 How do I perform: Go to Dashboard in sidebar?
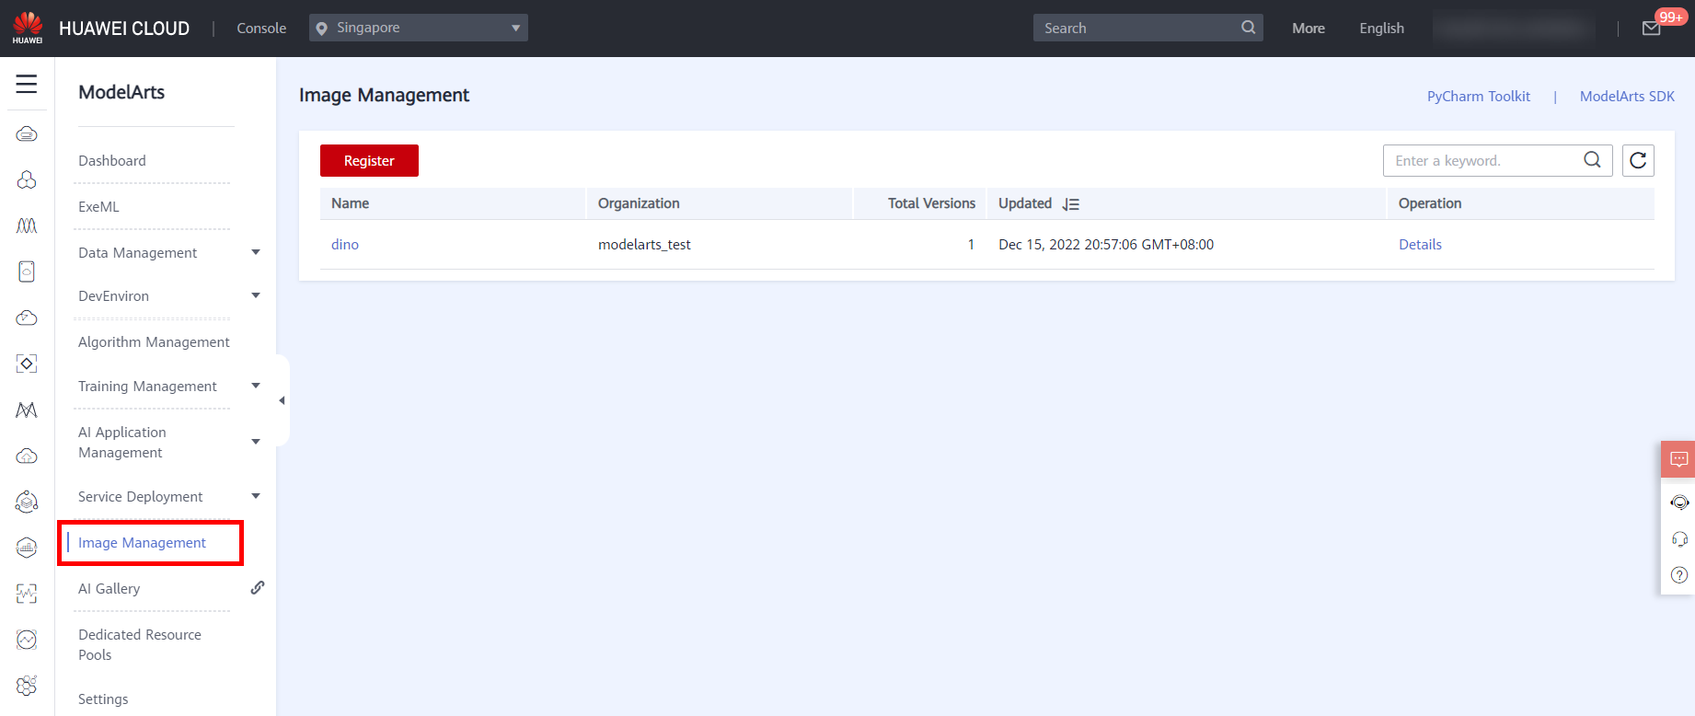(112, 160)
